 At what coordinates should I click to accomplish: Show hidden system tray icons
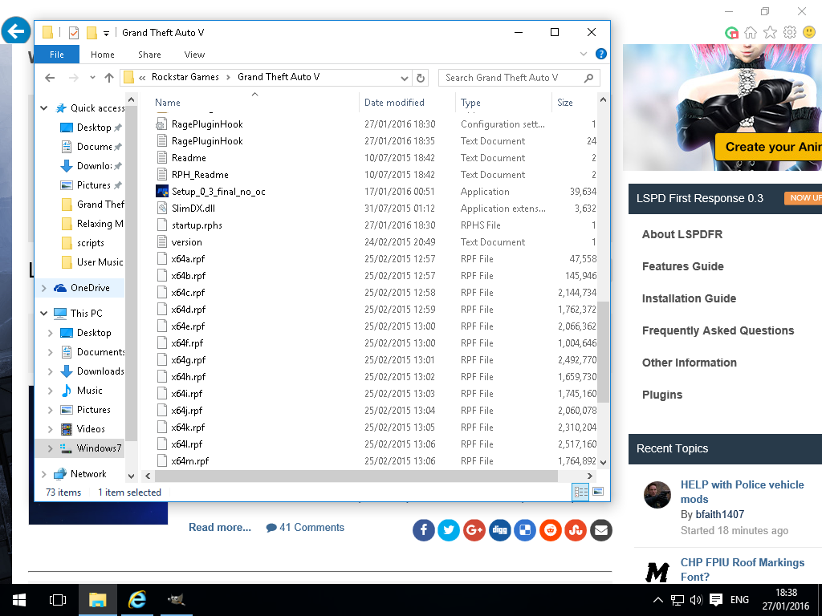click(658, 600)
